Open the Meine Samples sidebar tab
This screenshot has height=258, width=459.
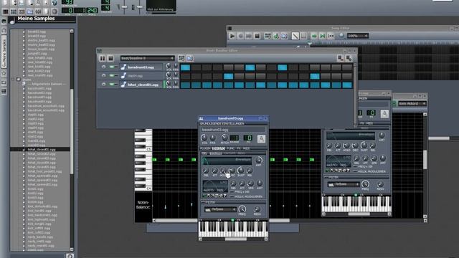4,52
